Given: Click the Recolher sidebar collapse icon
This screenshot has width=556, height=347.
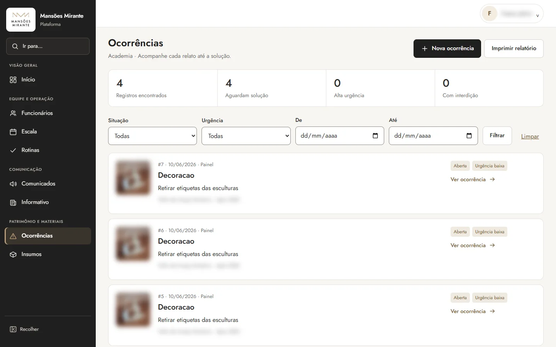Looking at the screenshot, I should pos(13,329).
